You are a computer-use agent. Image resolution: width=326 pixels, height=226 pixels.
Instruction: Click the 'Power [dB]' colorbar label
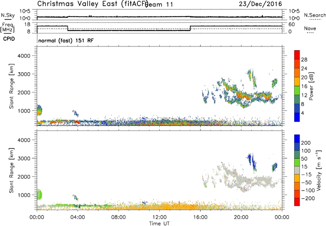pos(311,86)
